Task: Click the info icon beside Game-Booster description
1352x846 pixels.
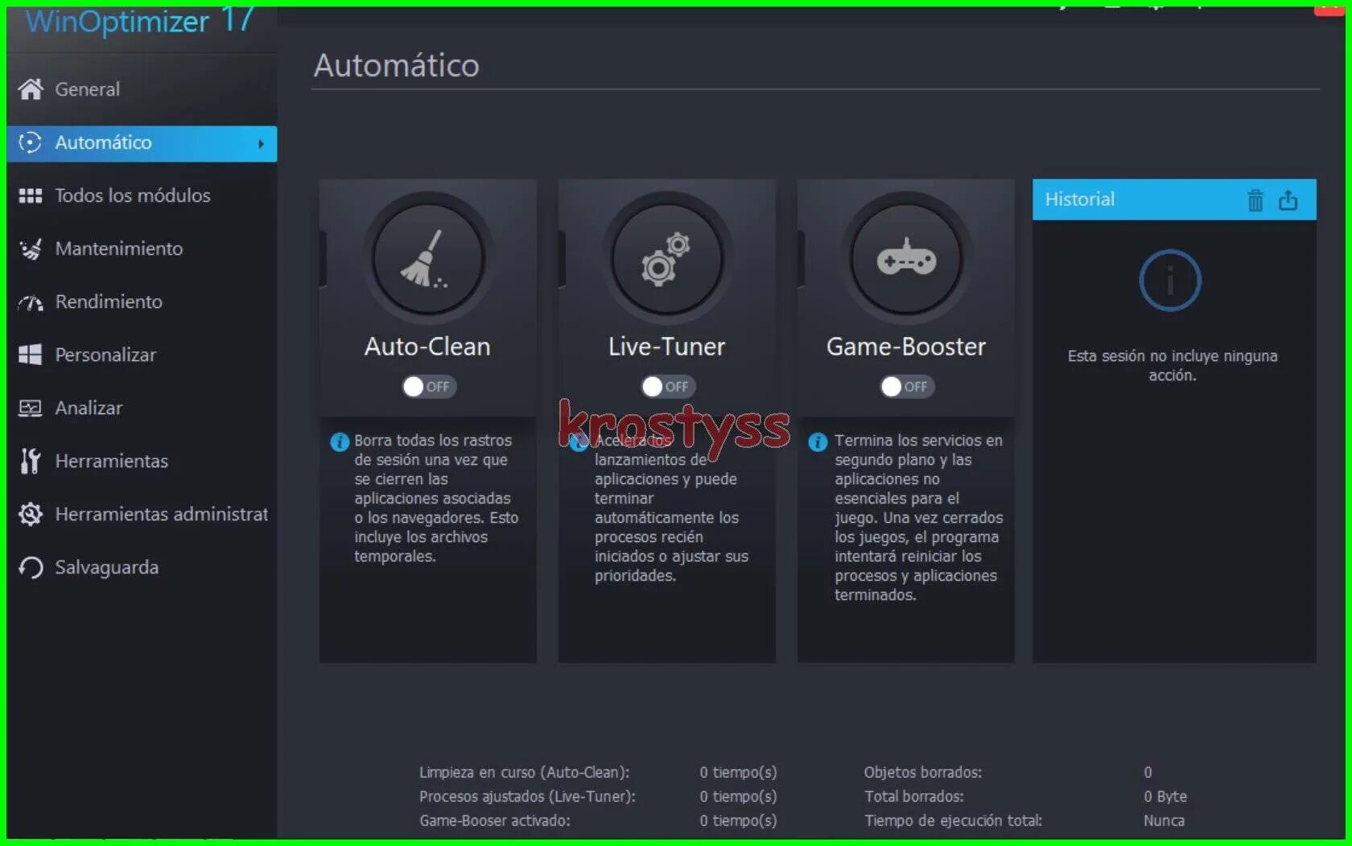Action: (x=818, y=441)
